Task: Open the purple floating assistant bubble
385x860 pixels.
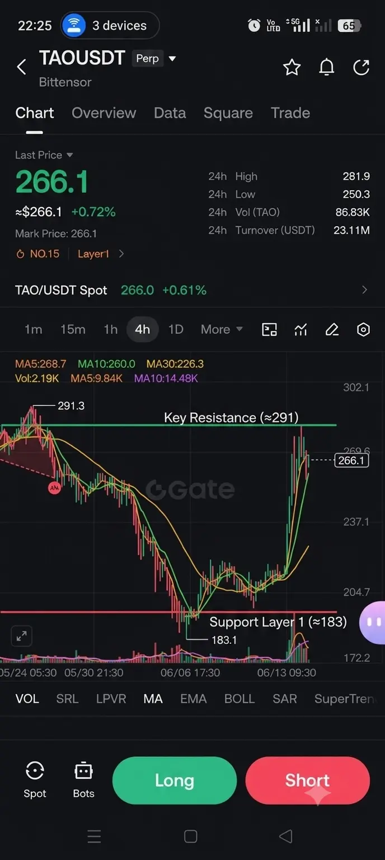Action: pyautogui.click(x=372, y=622)
